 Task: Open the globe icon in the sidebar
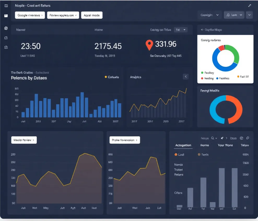[x=6, y=28]
